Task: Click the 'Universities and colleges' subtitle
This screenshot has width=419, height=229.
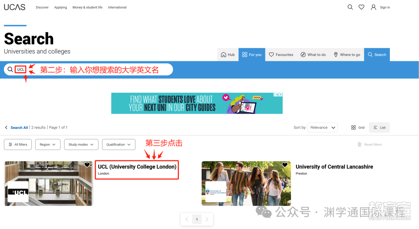Action: pyautogui.click(x=37, y=51)
